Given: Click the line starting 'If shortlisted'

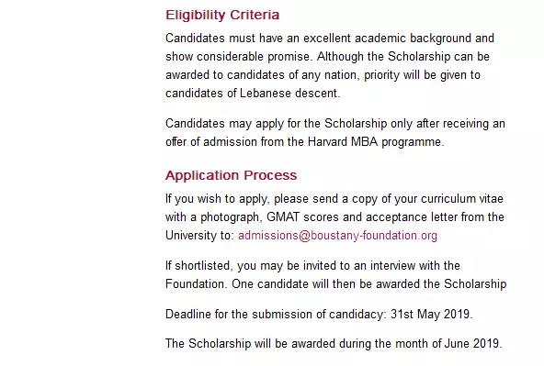Looking at the screenshot, I should pos(312,266).
